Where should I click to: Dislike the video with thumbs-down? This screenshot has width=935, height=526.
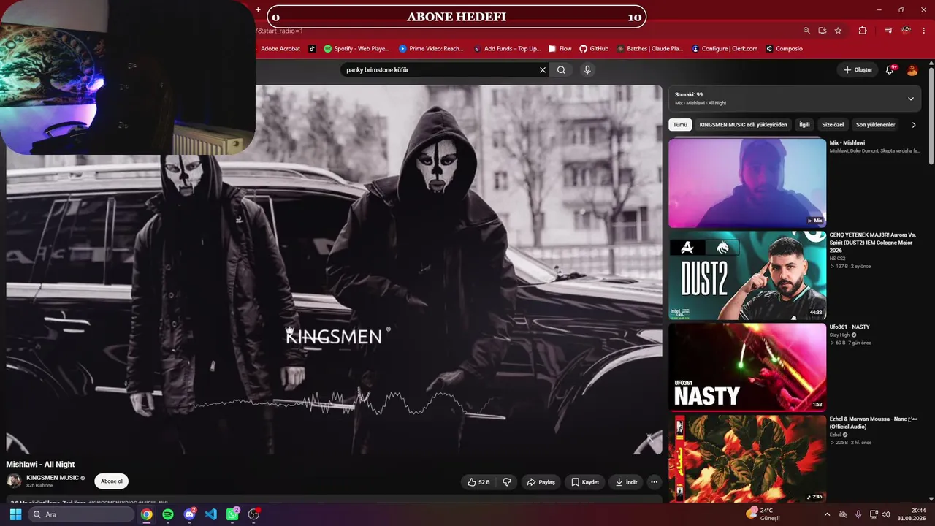click(x=507, y=482)
